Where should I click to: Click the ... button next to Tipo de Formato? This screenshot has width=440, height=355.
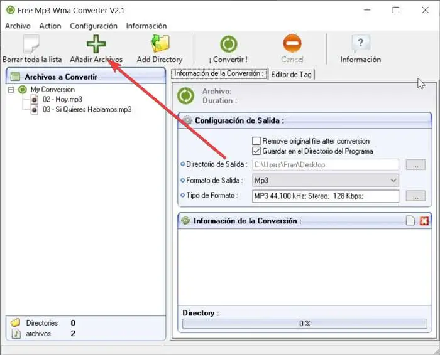click(x=415, y=196)
